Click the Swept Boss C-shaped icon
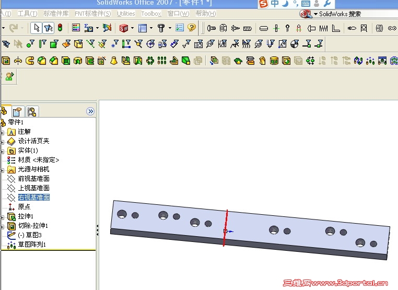Viewport: 398px width, 290px height. [30, 61]
